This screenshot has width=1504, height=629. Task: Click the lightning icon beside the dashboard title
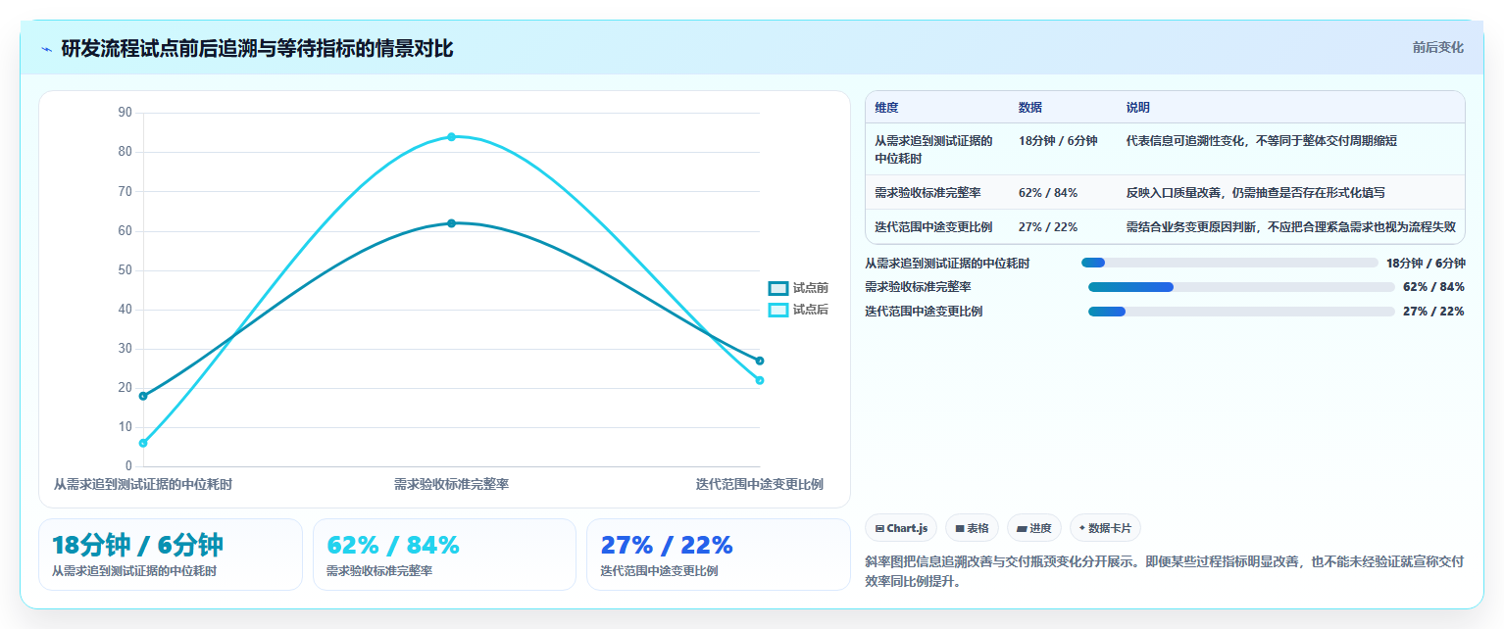46,49
